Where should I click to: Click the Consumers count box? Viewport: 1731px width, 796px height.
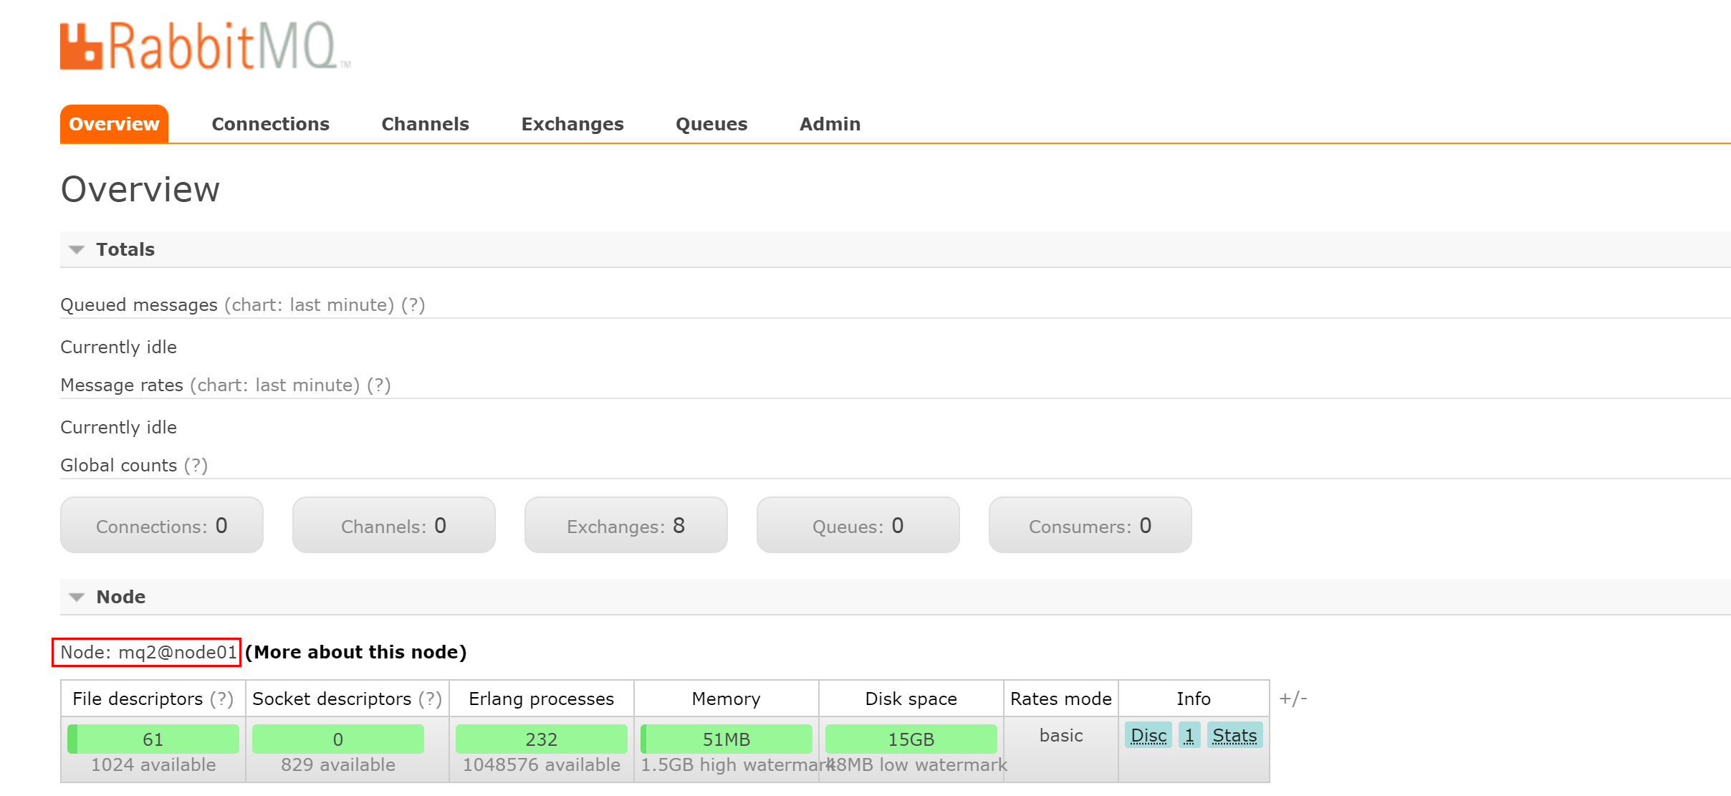(1090, 525)
